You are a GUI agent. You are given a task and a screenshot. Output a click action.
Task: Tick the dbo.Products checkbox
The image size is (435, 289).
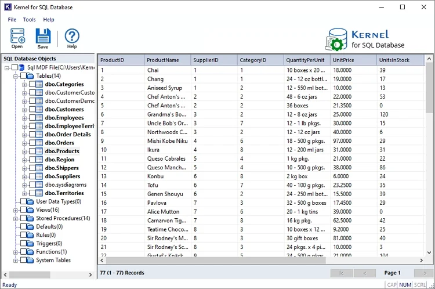pos(32,151)
